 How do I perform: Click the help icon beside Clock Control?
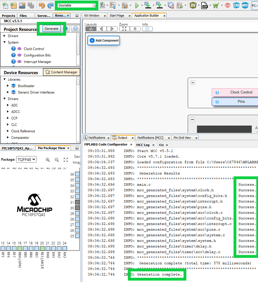(x=13, y=49)
